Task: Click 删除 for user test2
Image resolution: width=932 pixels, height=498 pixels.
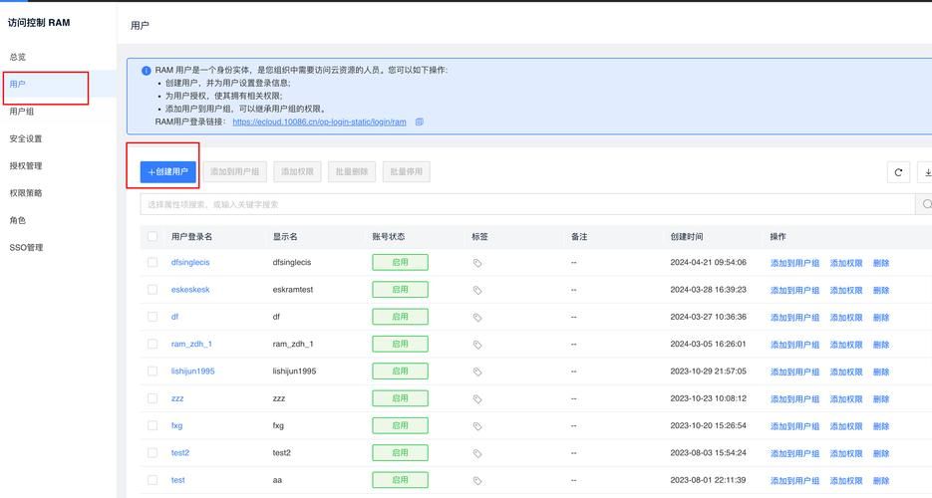Action: click(881, 453)
